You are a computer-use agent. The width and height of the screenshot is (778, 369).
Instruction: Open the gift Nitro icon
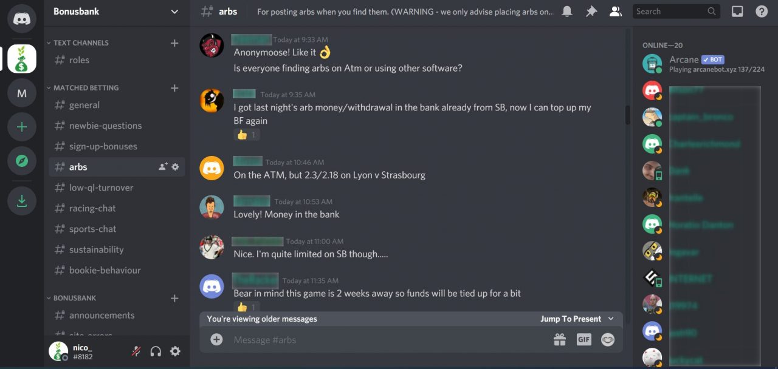click(x=560, y=340)
